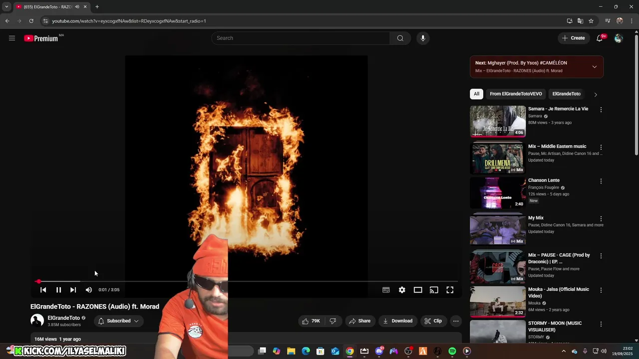639x359 pixels.
Task: Open Chrome media controls icon
Action: coord(608,21)
